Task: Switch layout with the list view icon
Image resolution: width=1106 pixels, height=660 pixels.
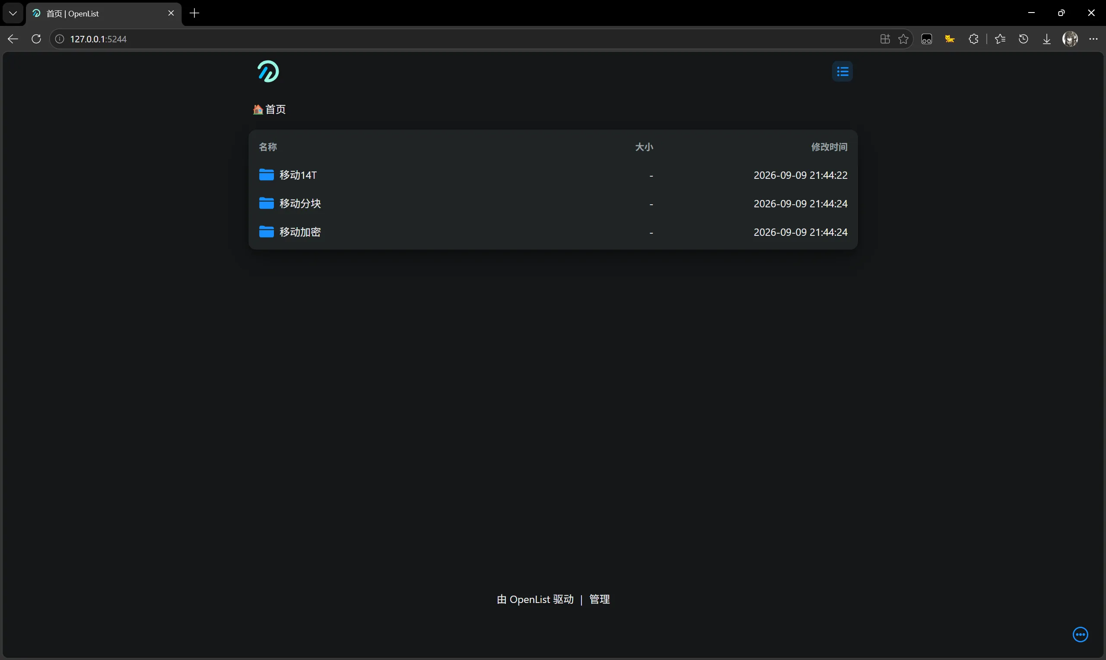Action: pyautogui.click(x=842, y=72)
